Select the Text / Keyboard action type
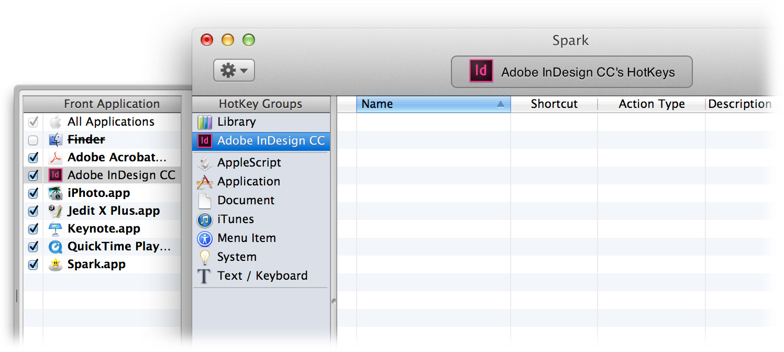Viewport: 784px width, 352px height. tap(262, 276)
